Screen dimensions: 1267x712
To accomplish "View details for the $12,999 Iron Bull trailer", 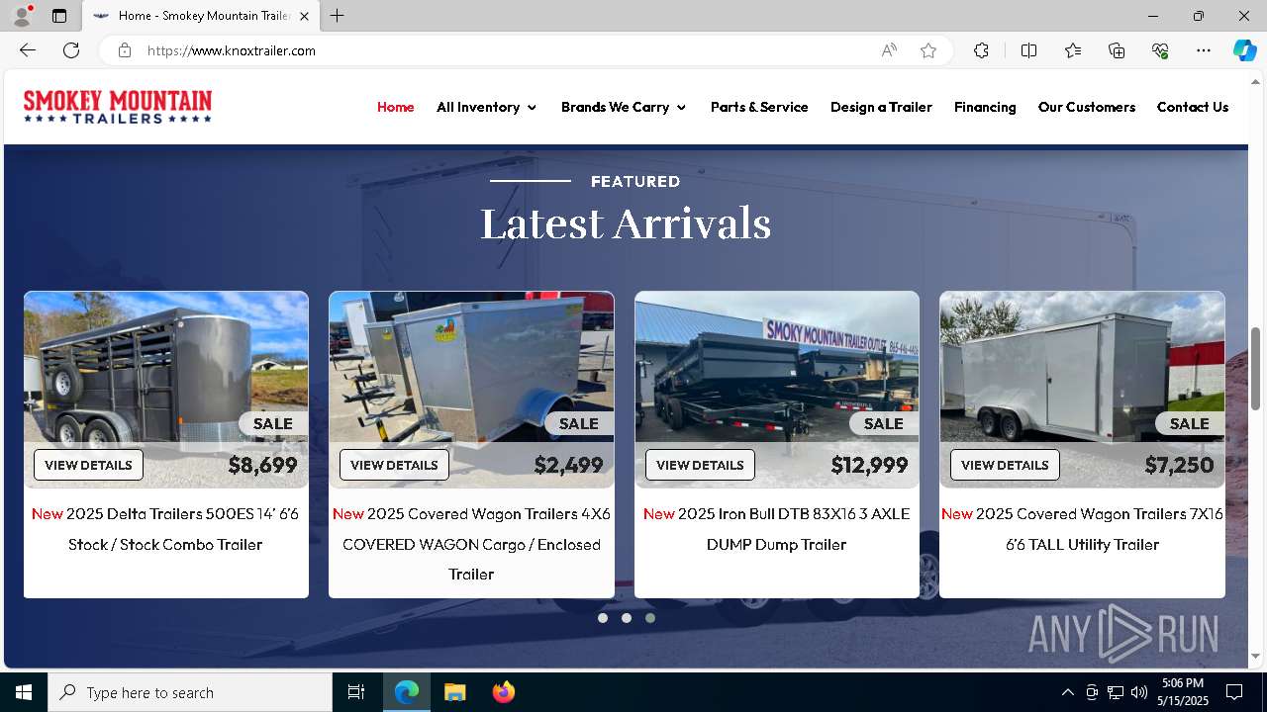I will 700,465.
